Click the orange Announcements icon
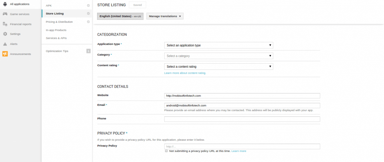Image resolution: width=384 pixels, height=162 pixels. click(5, 54)
